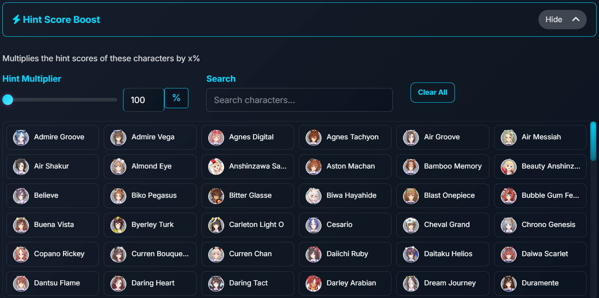The width and height of the screenshot is (599, 298).
Task: Click the percent unit button
Action: (x=176, y=98)
